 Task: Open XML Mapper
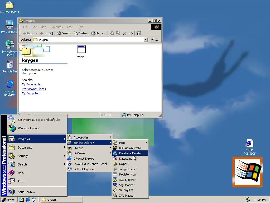(130, 196)
